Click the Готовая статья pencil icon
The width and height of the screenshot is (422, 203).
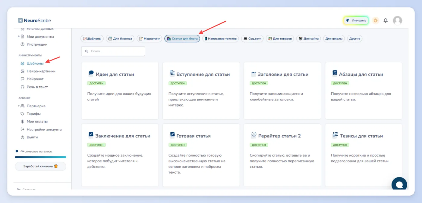click(x=172, y=135)
